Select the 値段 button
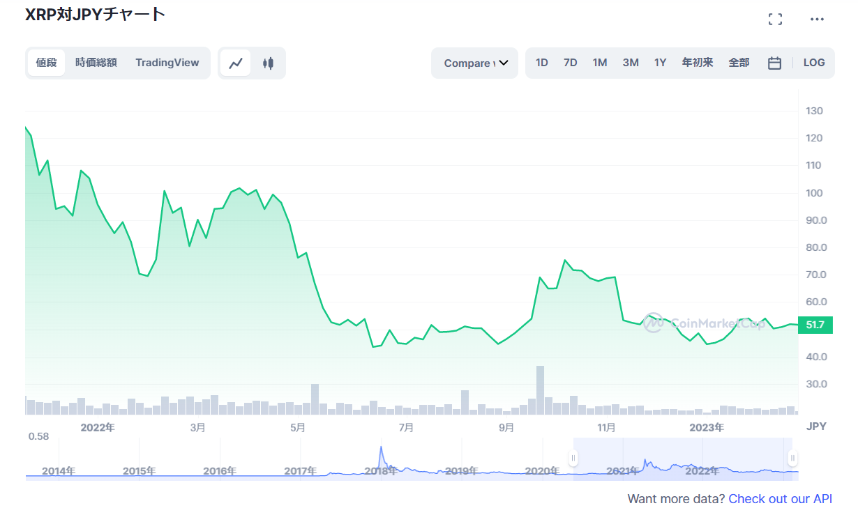This screenshot has width=858, height=515. click(x=46, y=62)
